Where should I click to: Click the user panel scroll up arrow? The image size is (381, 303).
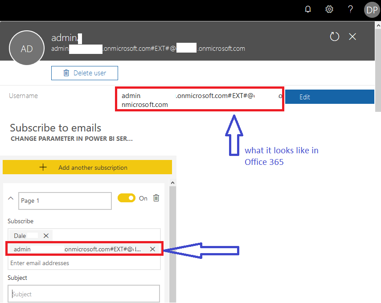(378, 25)
